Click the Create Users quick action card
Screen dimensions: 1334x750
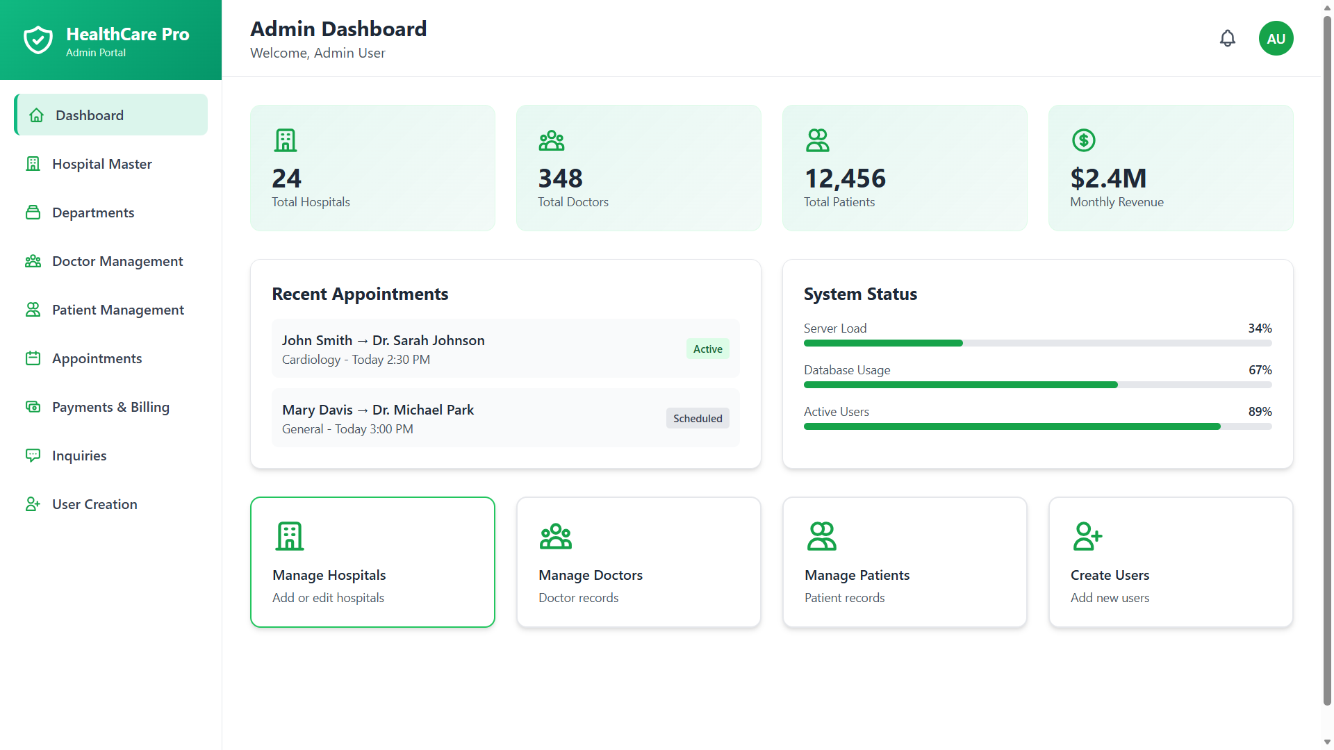click(x=1170, y=562)
